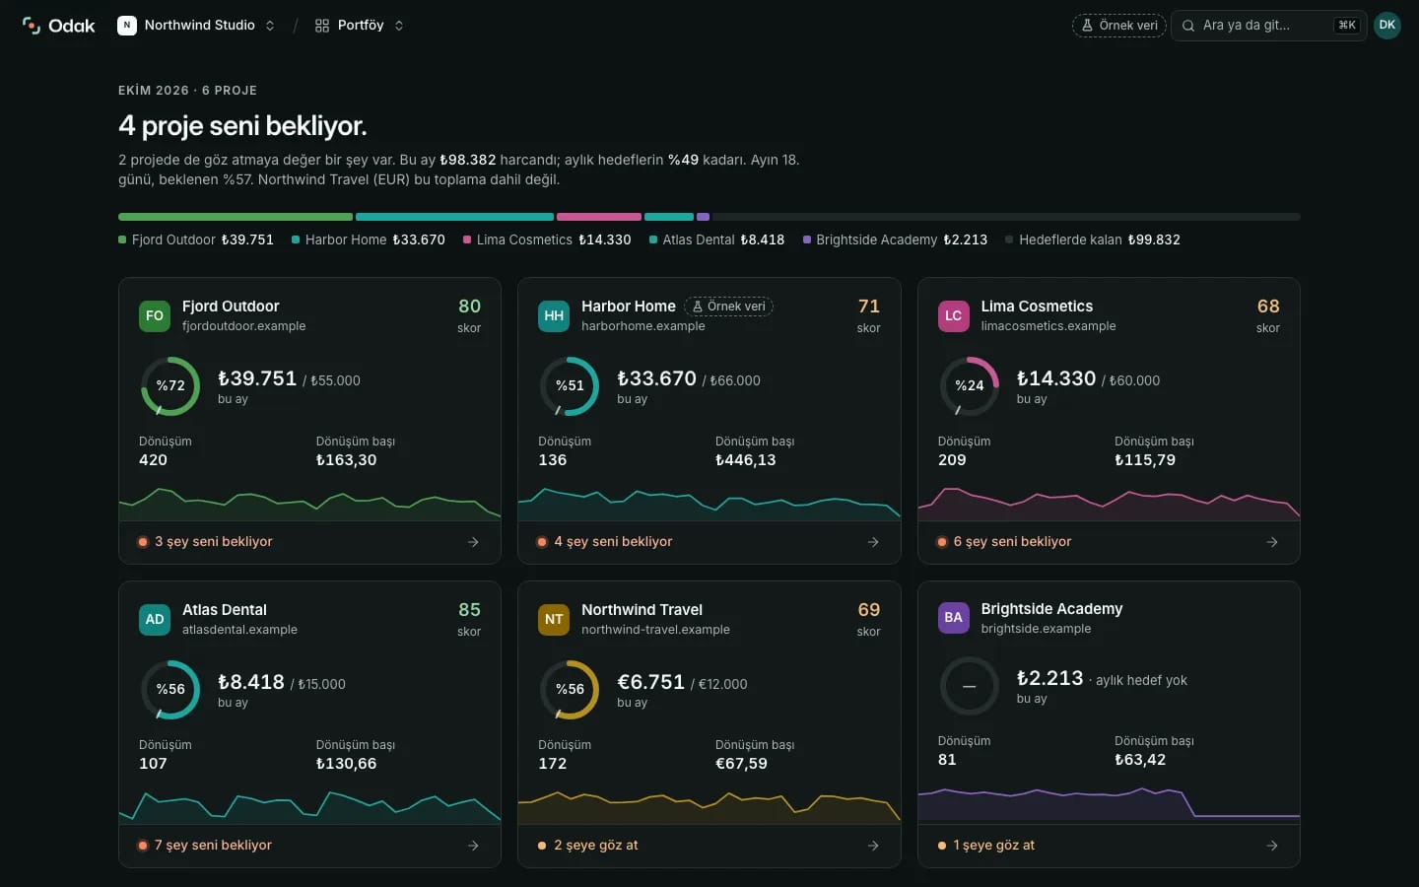The image size is (1419, 887).
Task: Click the %24 progress ring on Lima Cosmetics
Action: pyautogui.click(x=970, y=385)
